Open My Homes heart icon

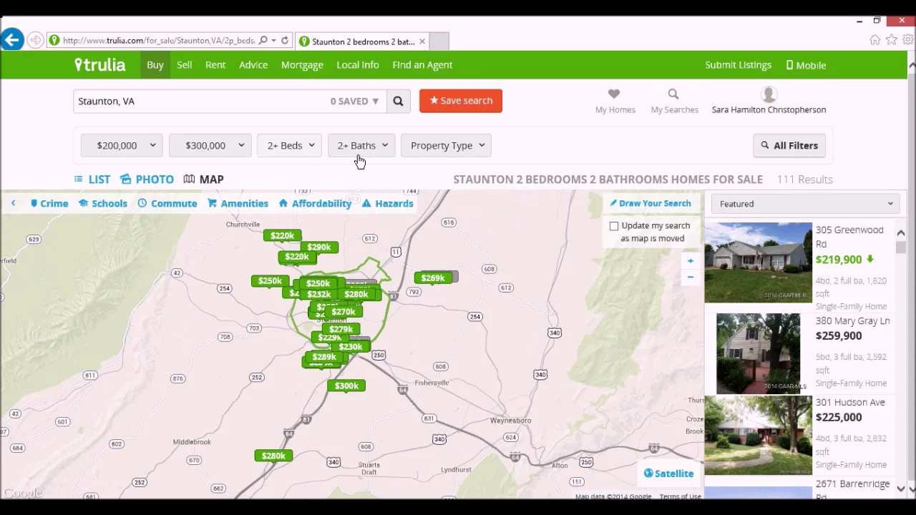(x=614, y=94)
